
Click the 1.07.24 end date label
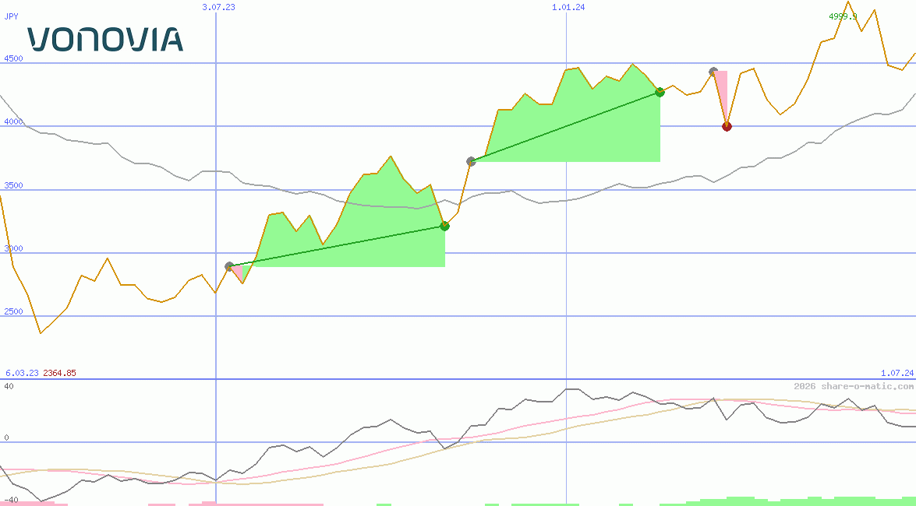pos(897,373)
